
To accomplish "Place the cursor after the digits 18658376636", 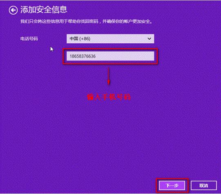I will 96,56.
